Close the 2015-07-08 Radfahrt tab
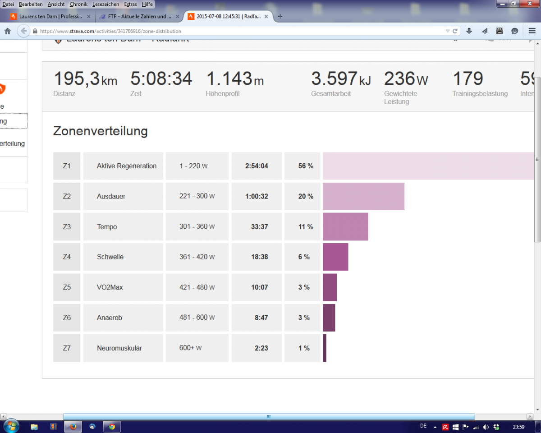The image size is (541, 433). coord(266,16)
